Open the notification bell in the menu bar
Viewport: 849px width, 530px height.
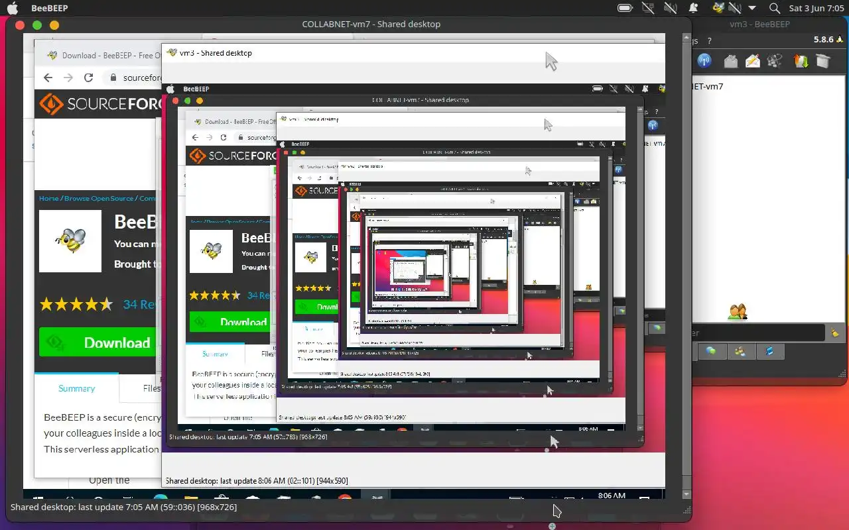[x=693, y=8]
